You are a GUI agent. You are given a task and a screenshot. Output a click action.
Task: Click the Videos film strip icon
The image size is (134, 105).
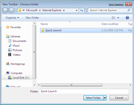click(x=10, y=55)
